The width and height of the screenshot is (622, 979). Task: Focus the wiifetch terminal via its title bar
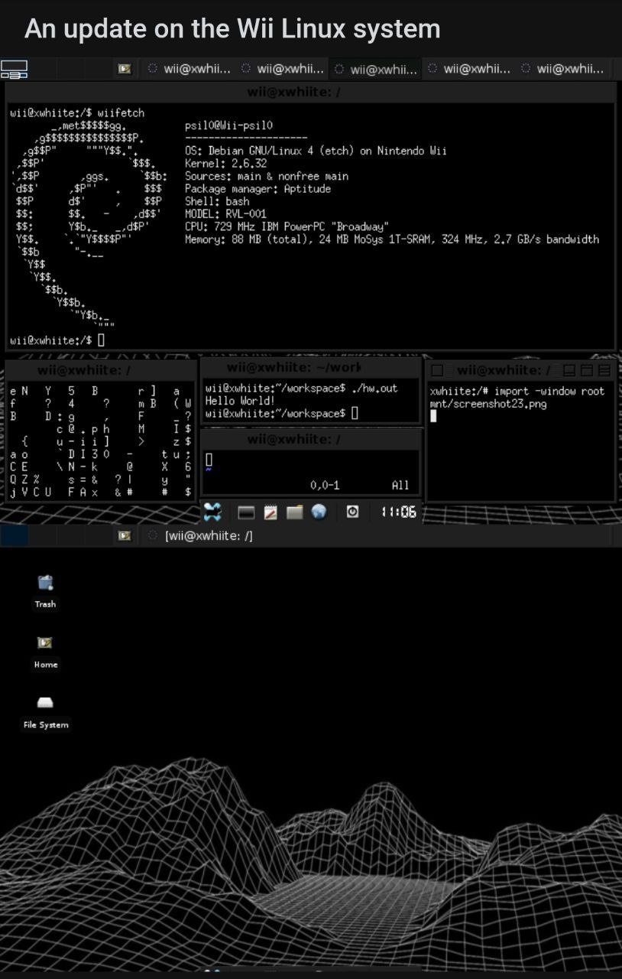click(310, 92)
